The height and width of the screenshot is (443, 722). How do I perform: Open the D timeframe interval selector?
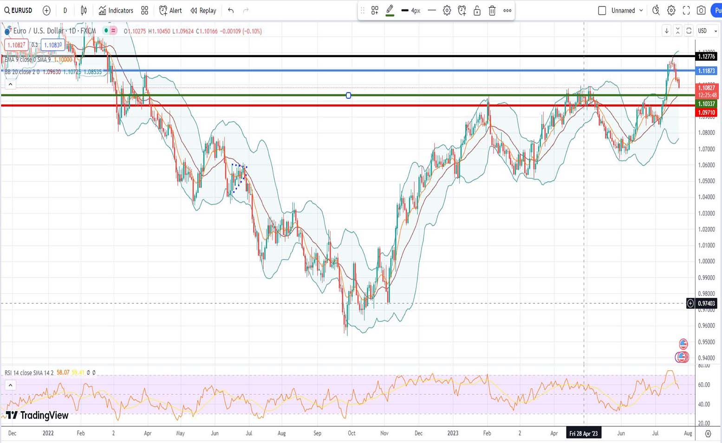click(x=65, y=10)
